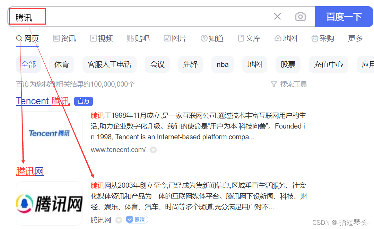
Task: Click the Tencent logo thumbnail
Action: [x=49, y=133]
